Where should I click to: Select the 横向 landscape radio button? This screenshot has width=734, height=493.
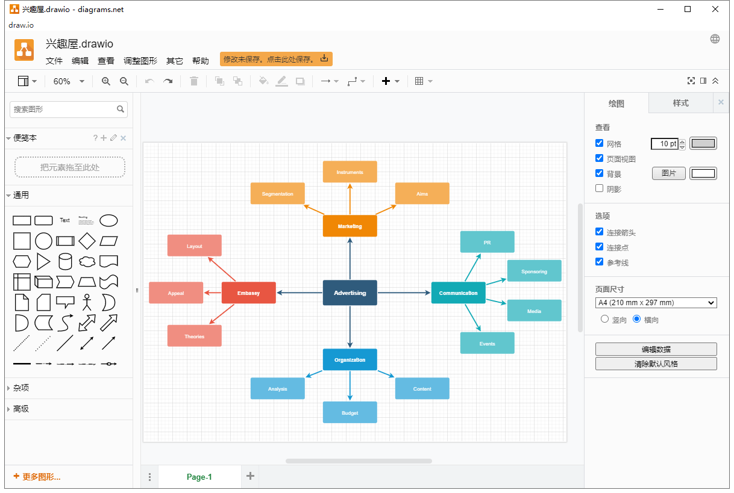pyautogui.click(x=636, y=319)
